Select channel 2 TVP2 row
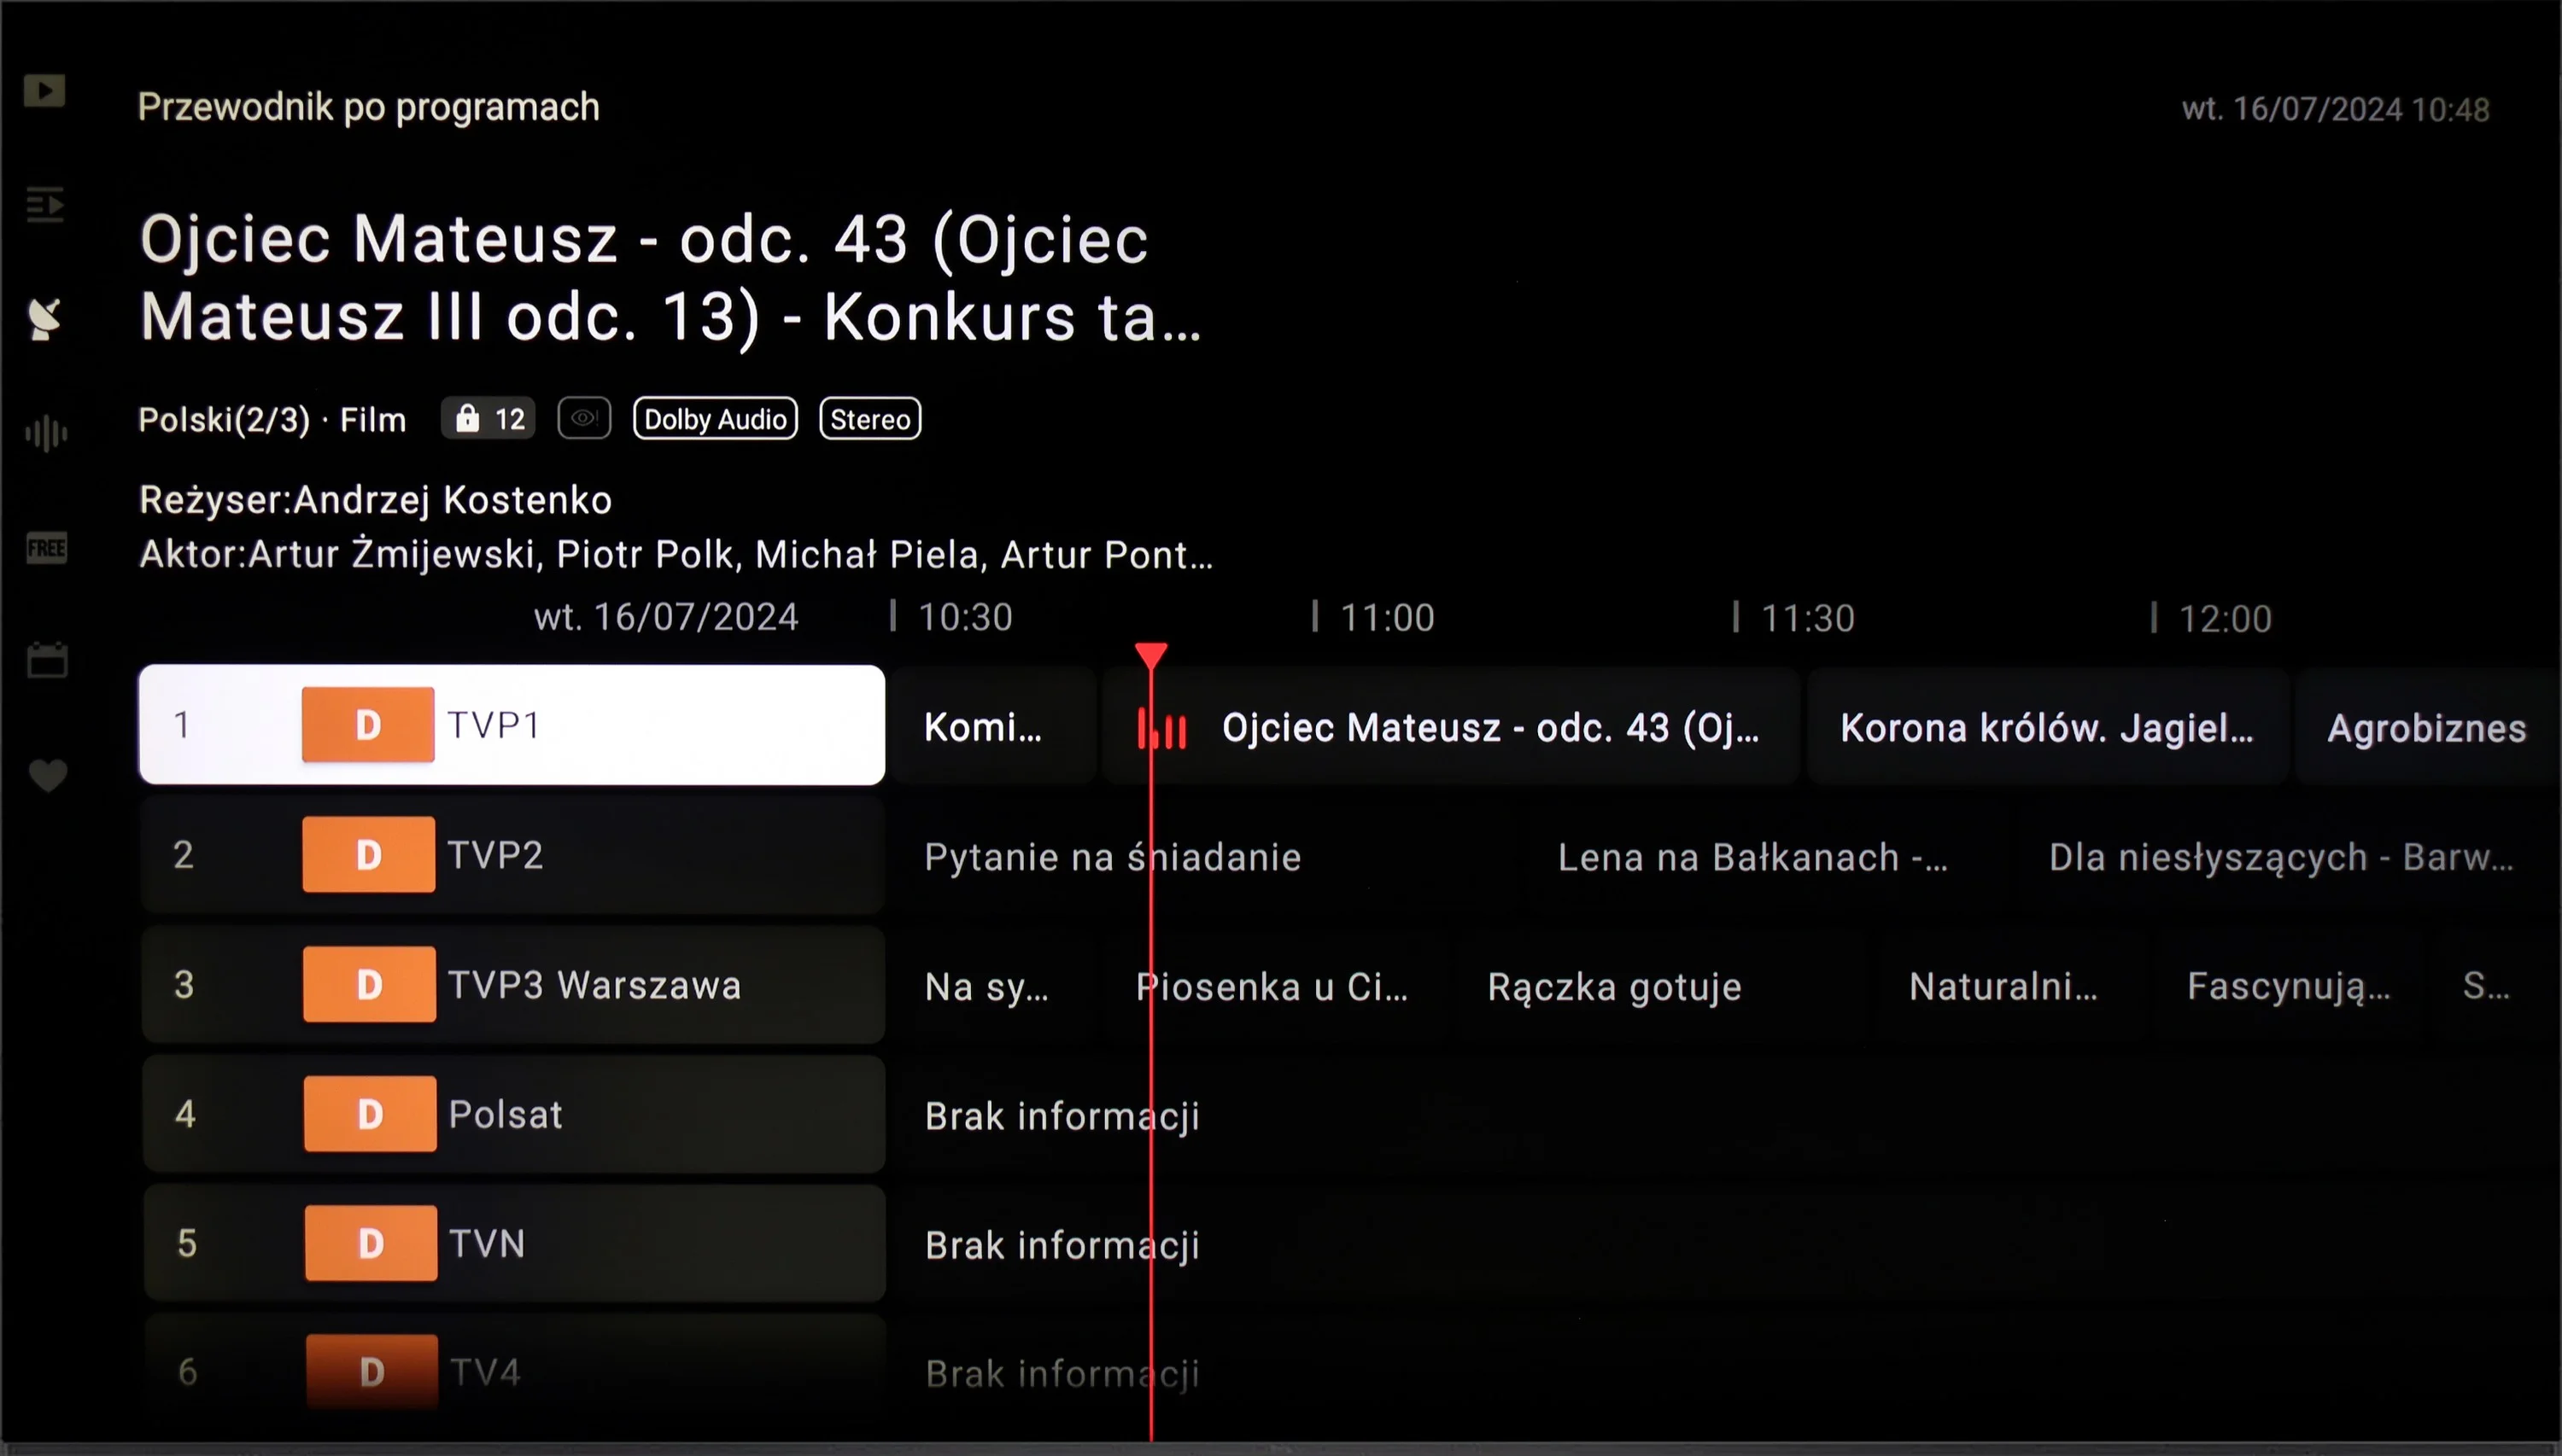 click(x=513, y=855)
